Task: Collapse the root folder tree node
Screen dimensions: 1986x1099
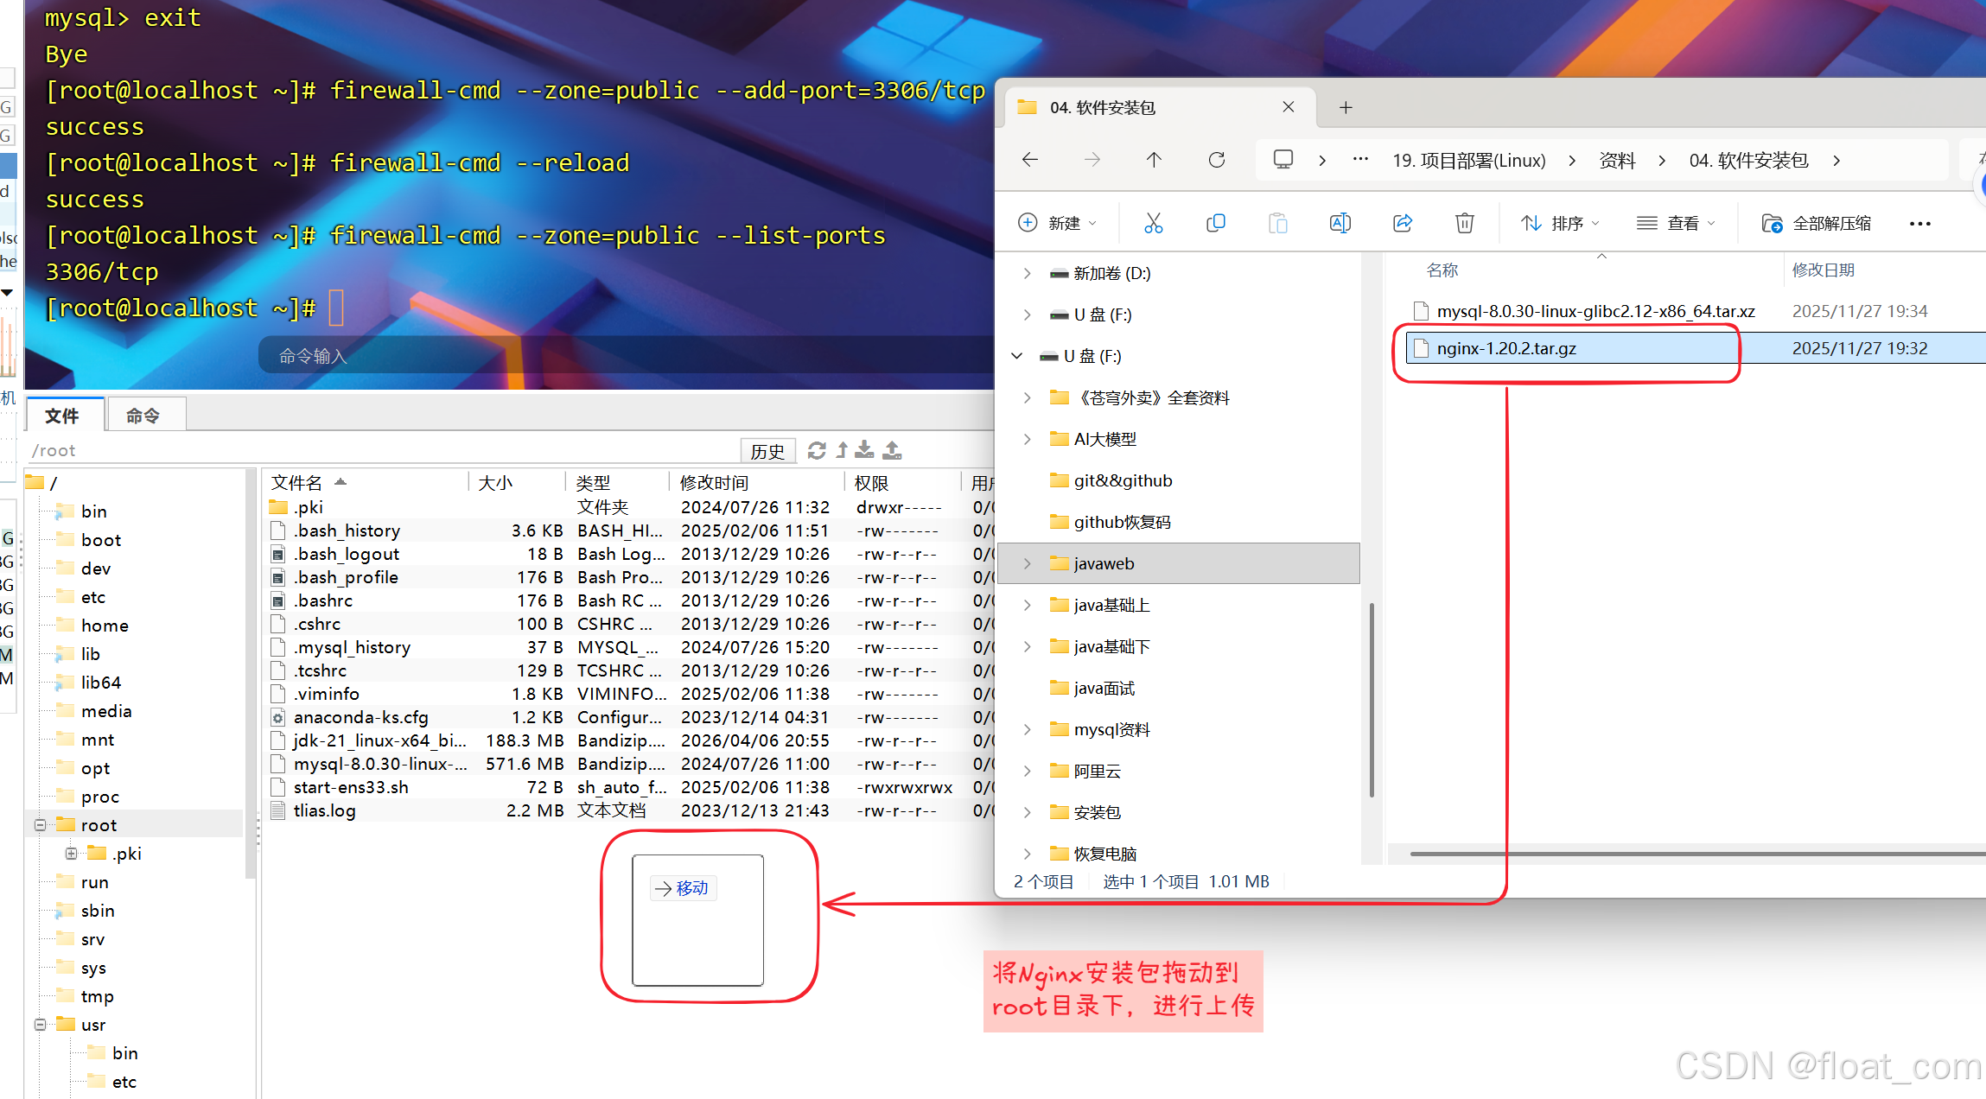Action: pyautogui.click(x=40, y=825)
